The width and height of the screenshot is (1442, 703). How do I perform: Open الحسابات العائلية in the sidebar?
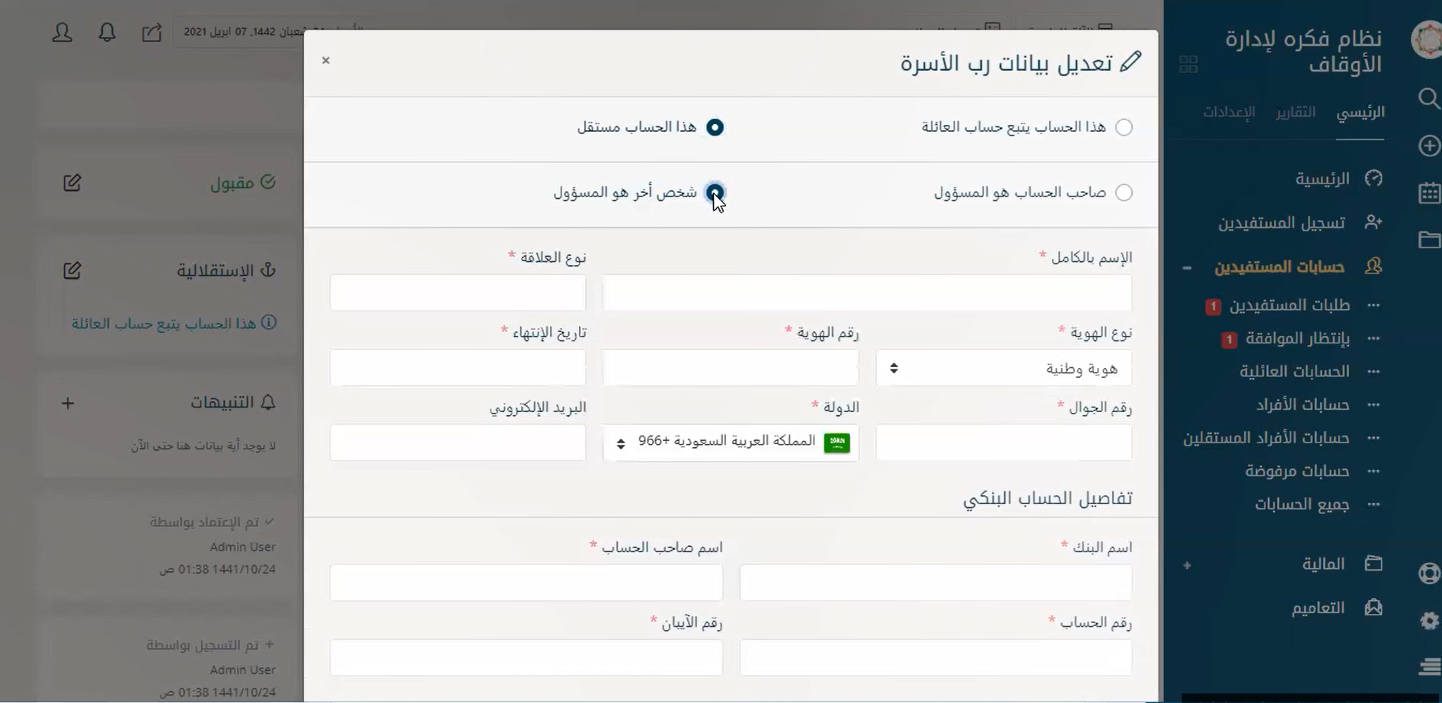1294,372
